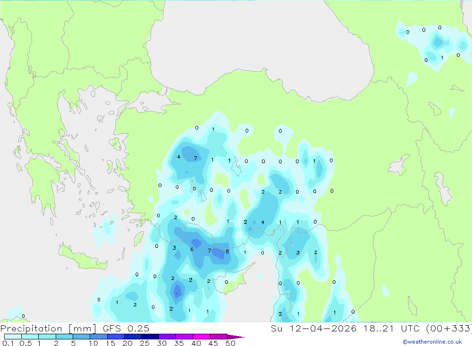Select the 35–40 mm legend color swatch
The height and width of the screenshot is (346, 472).
pos(185,337)
